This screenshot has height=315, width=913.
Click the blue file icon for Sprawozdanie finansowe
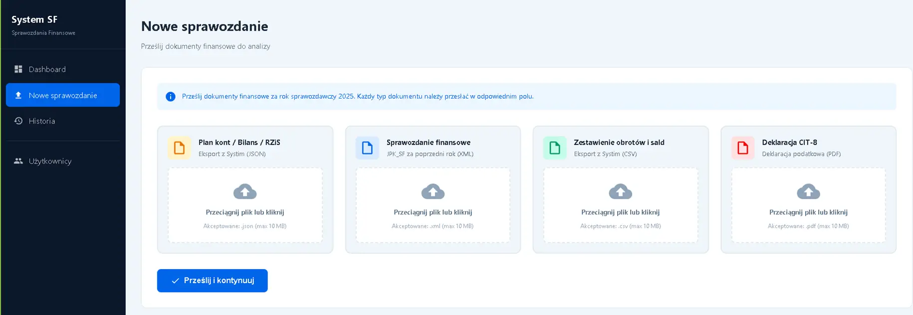click(367, 148)
